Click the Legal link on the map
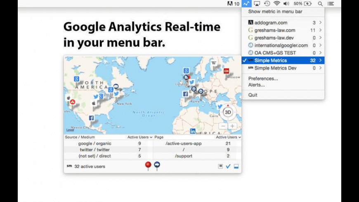Image resolution: width=359 pixels, height=202 pixels. click(70, 130)
